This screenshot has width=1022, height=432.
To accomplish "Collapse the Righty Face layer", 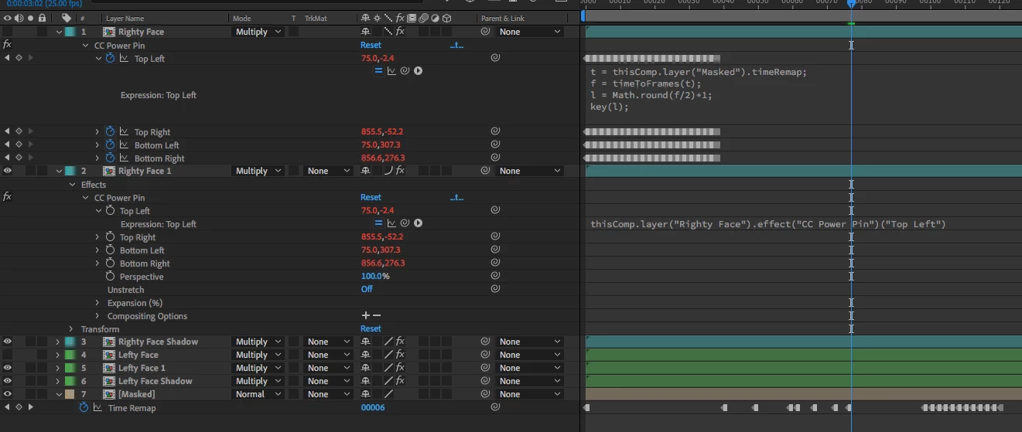I will [x=59, y=32].
